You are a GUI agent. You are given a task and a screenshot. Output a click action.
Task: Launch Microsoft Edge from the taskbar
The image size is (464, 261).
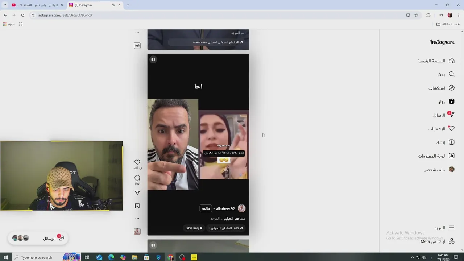(x=111, y=257)
